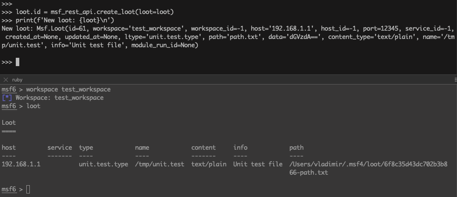This screenshot has height=197, width=457.
Task: Click the last msf6 prompt text
Action: (9, 189)
